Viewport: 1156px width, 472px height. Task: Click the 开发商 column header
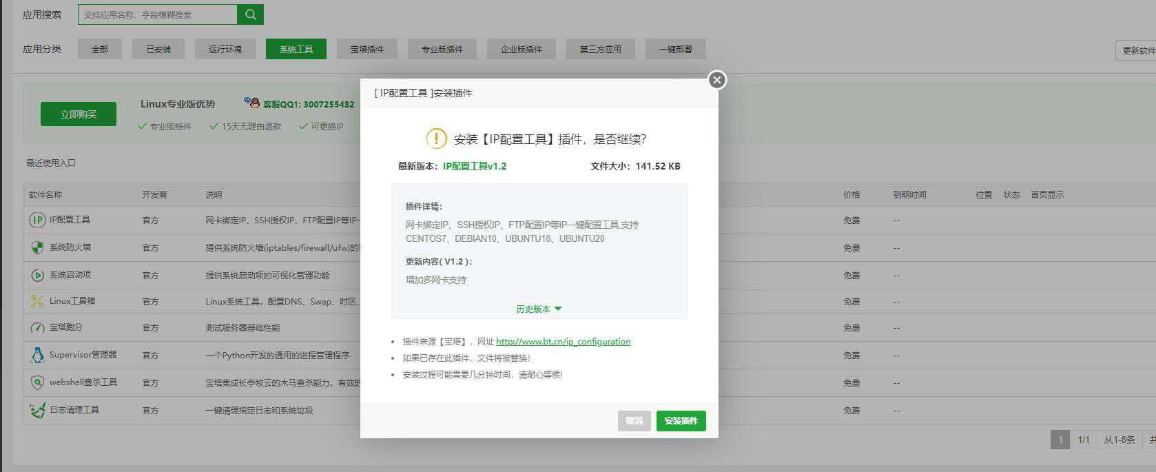coord(154,195)
